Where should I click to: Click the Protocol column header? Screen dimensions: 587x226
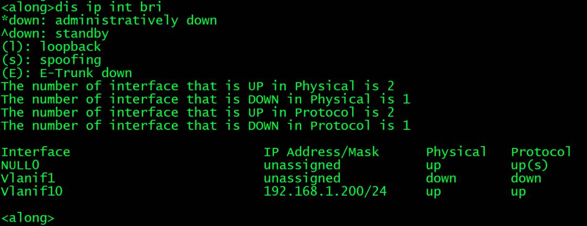coord(541,152)
